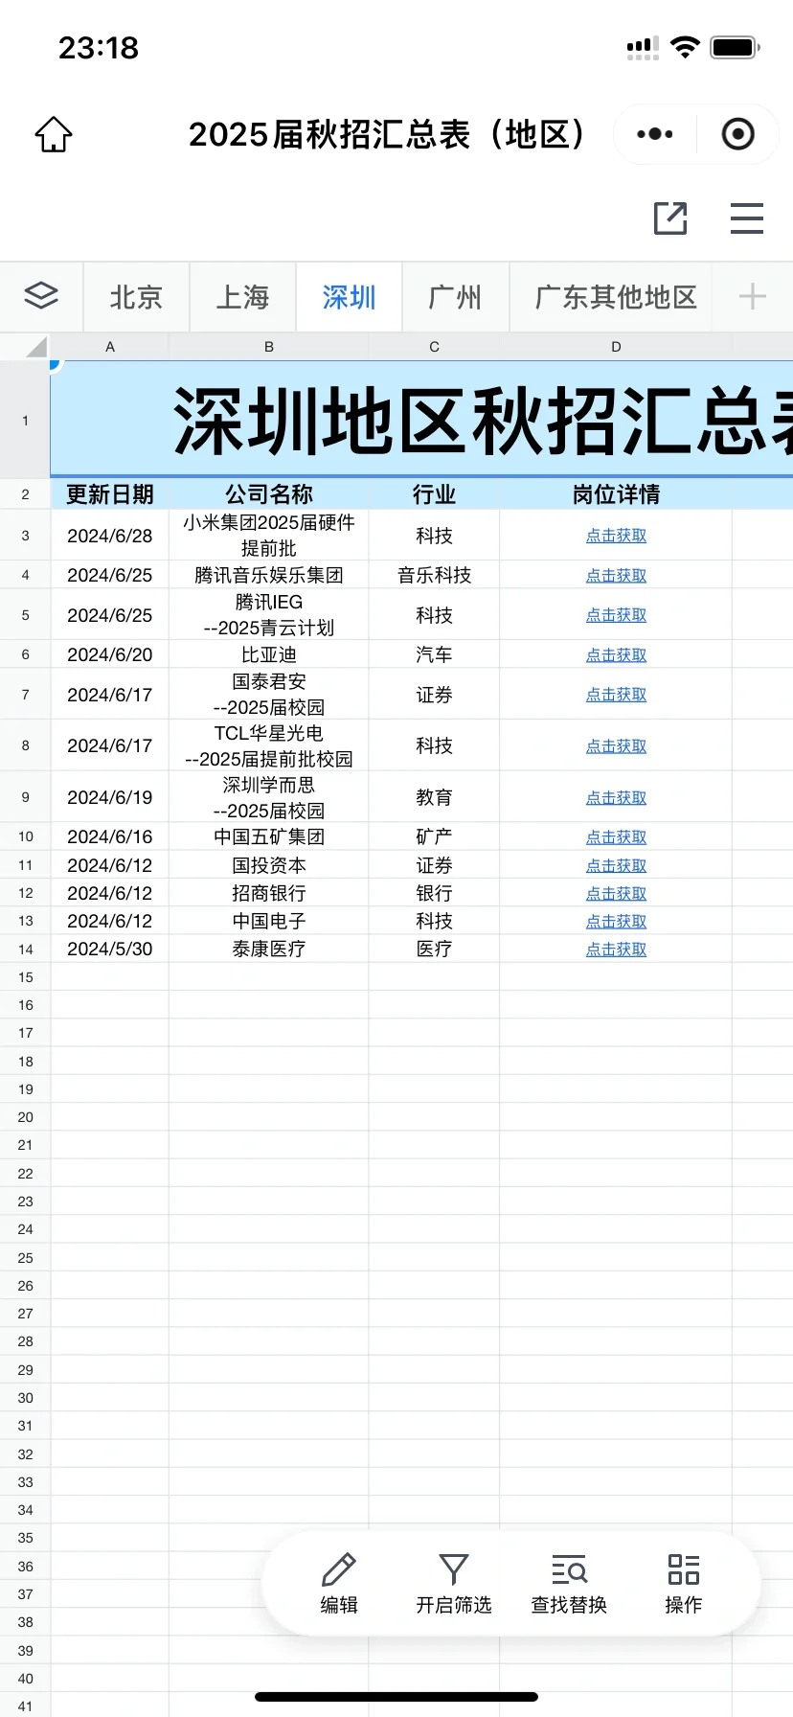Select the 比亚迪 company cell
The width and height of the screenshot is (793, 1717).
click(x=269, y=654)
